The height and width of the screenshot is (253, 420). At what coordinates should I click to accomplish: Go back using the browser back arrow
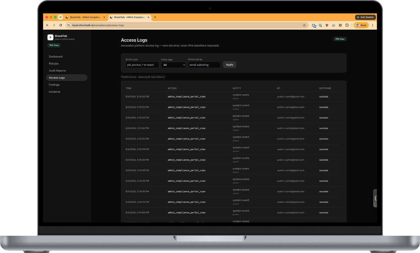click(47, 25)
